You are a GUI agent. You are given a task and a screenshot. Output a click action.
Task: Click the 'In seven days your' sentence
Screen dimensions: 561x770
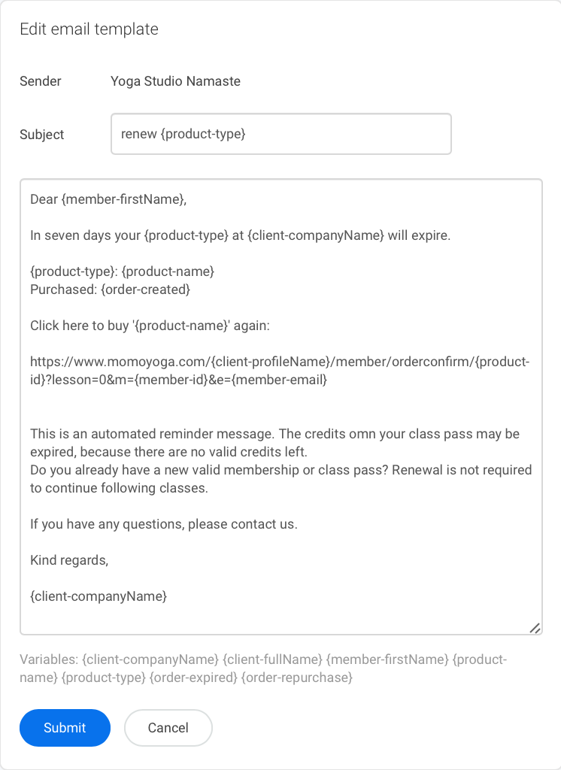[x=240, y=235]
